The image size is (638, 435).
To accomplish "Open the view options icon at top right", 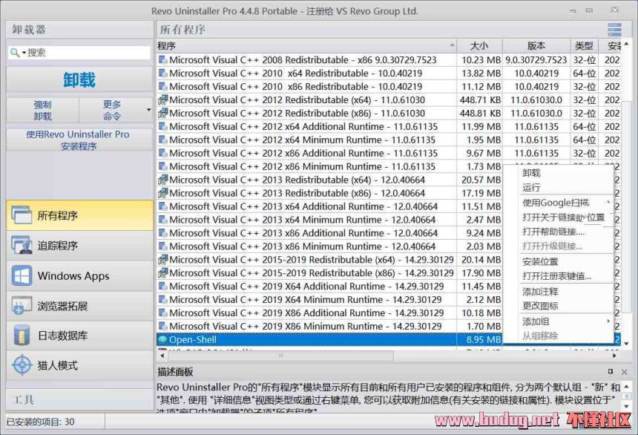I will tap(614, 30).
